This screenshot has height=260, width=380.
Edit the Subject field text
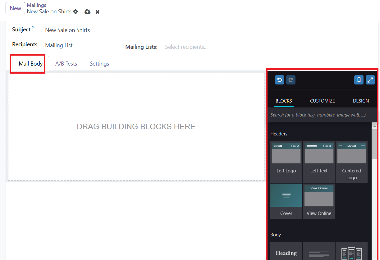click(67, 30)
